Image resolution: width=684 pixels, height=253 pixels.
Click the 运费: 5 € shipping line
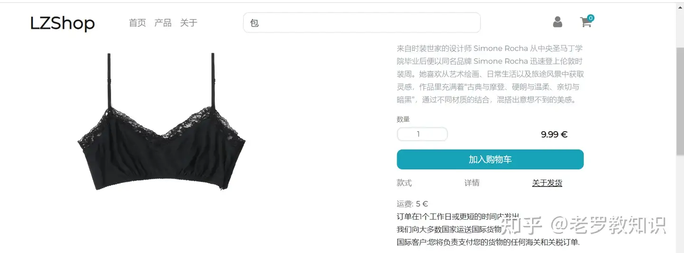pos(412,204)
